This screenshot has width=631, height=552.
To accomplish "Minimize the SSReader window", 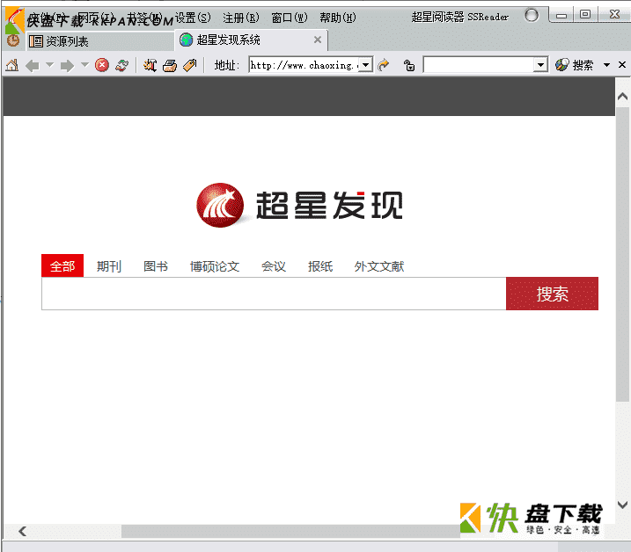I will coord(561,15).
